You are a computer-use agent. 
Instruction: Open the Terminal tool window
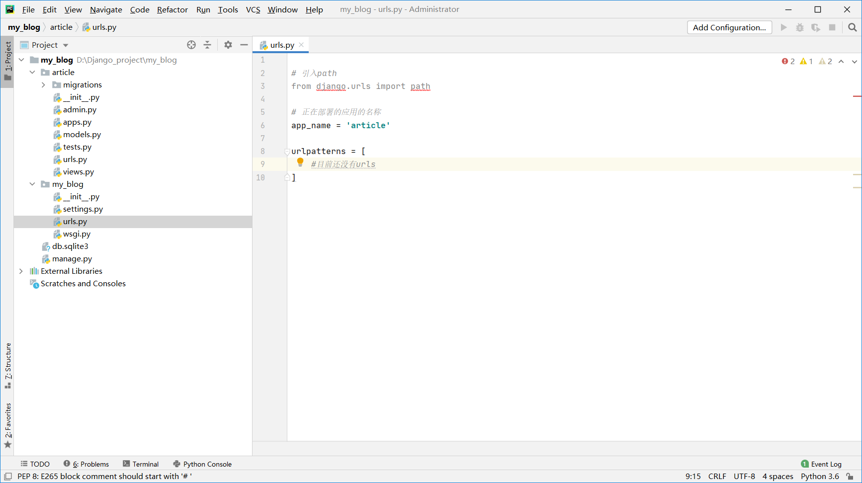141,464
